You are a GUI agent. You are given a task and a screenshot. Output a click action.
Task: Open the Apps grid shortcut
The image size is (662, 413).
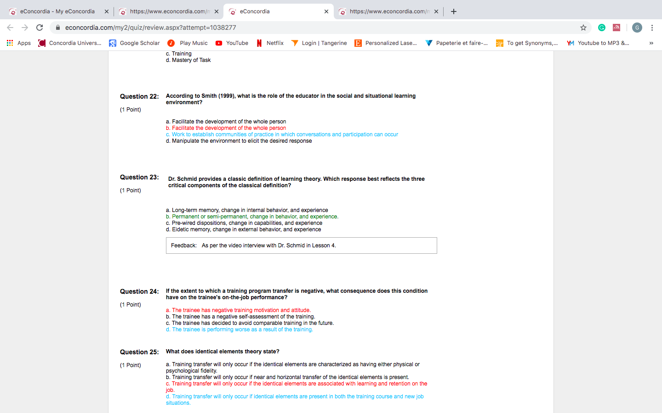pyautogui.click(x=18, y=43)
